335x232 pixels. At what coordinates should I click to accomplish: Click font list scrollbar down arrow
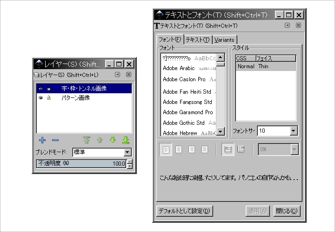pyautogui.click(x=221, y=131)
